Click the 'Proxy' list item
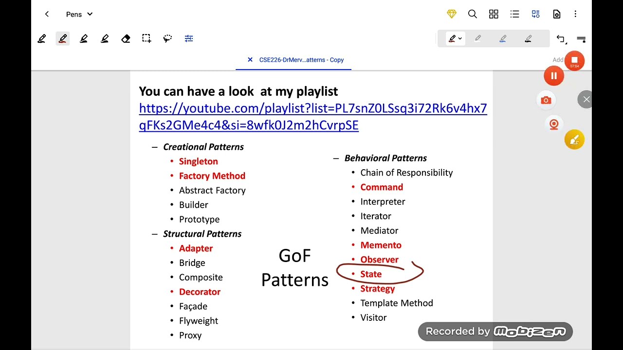623x350 pixels. click(190, 335)
